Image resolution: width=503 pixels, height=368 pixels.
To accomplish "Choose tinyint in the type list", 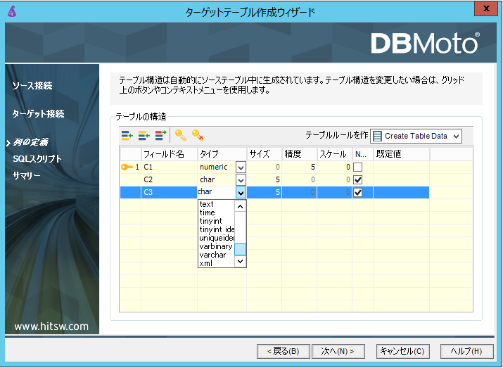I will (x=210, y=221).
